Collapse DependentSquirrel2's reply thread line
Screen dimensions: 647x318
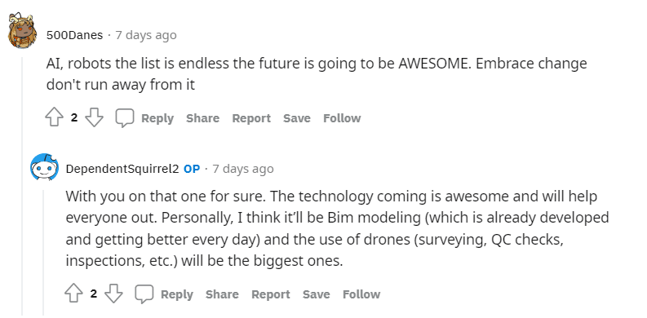coord(44,253)
